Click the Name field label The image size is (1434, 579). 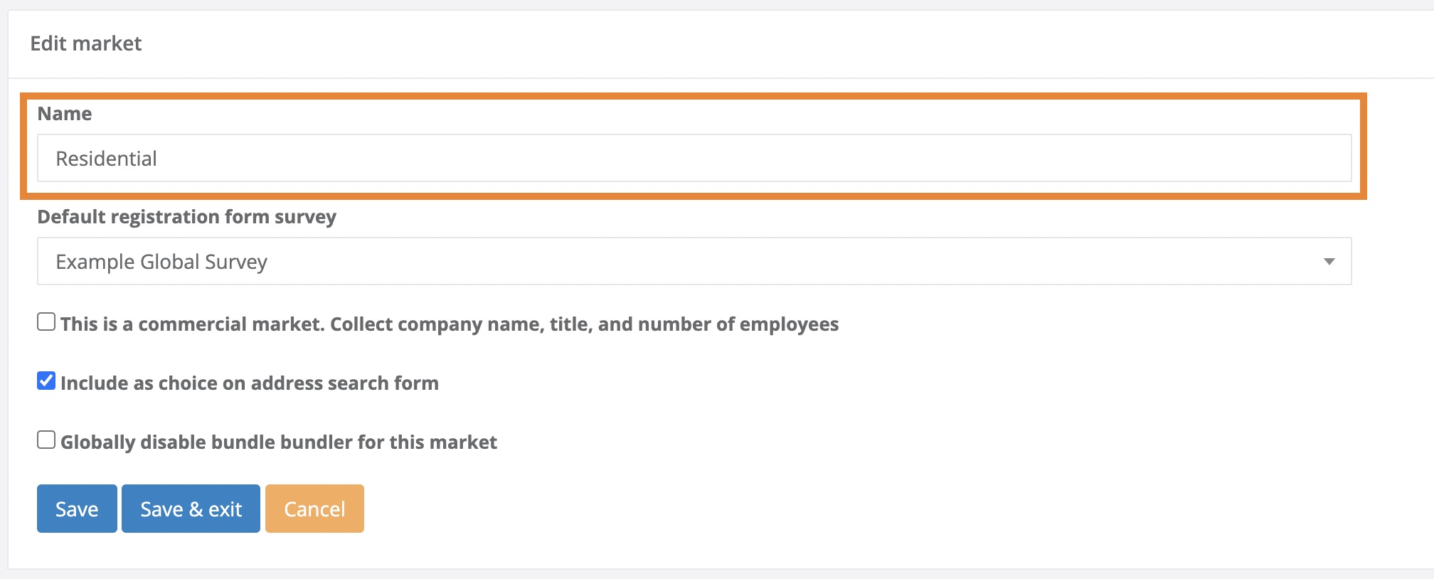65,114
